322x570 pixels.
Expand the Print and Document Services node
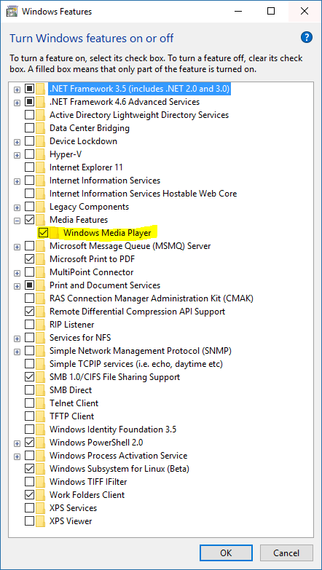tap(17, 286)
